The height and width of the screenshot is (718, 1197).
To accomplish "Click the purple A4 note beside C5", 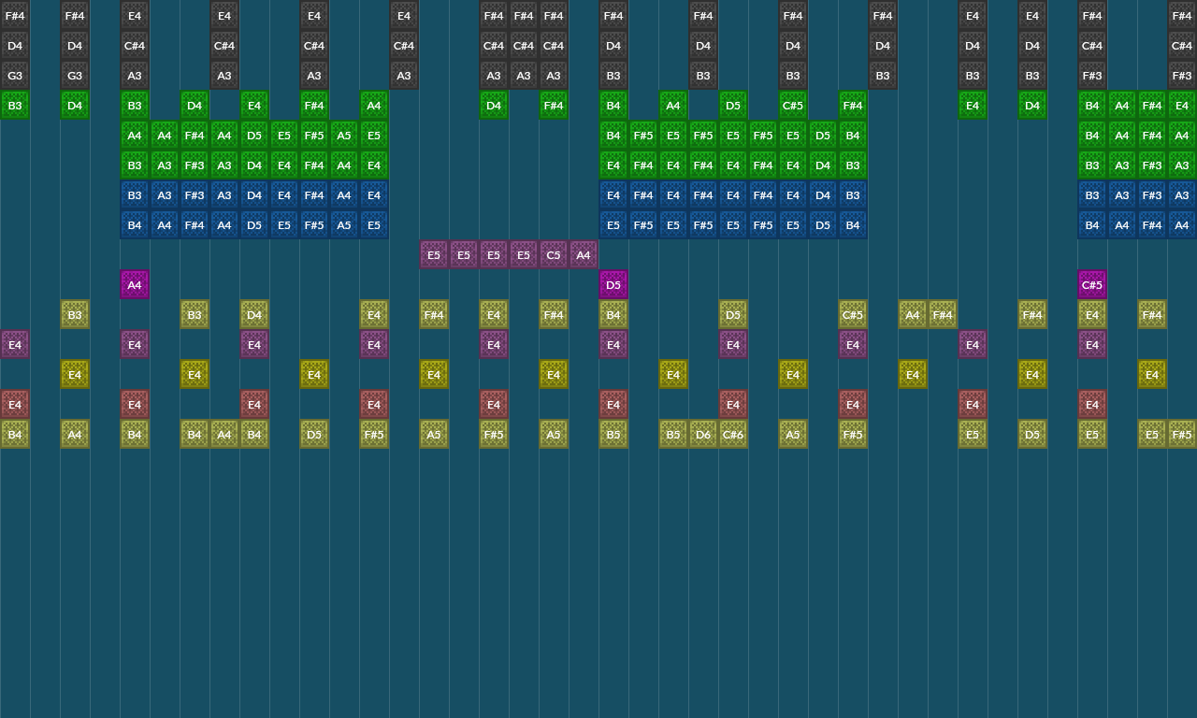I will (x=584, y=254).
